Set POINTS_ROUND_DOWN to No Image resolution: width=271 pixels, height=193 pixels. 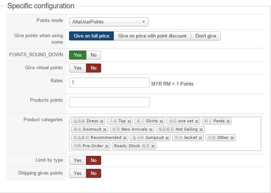[94, 55]
